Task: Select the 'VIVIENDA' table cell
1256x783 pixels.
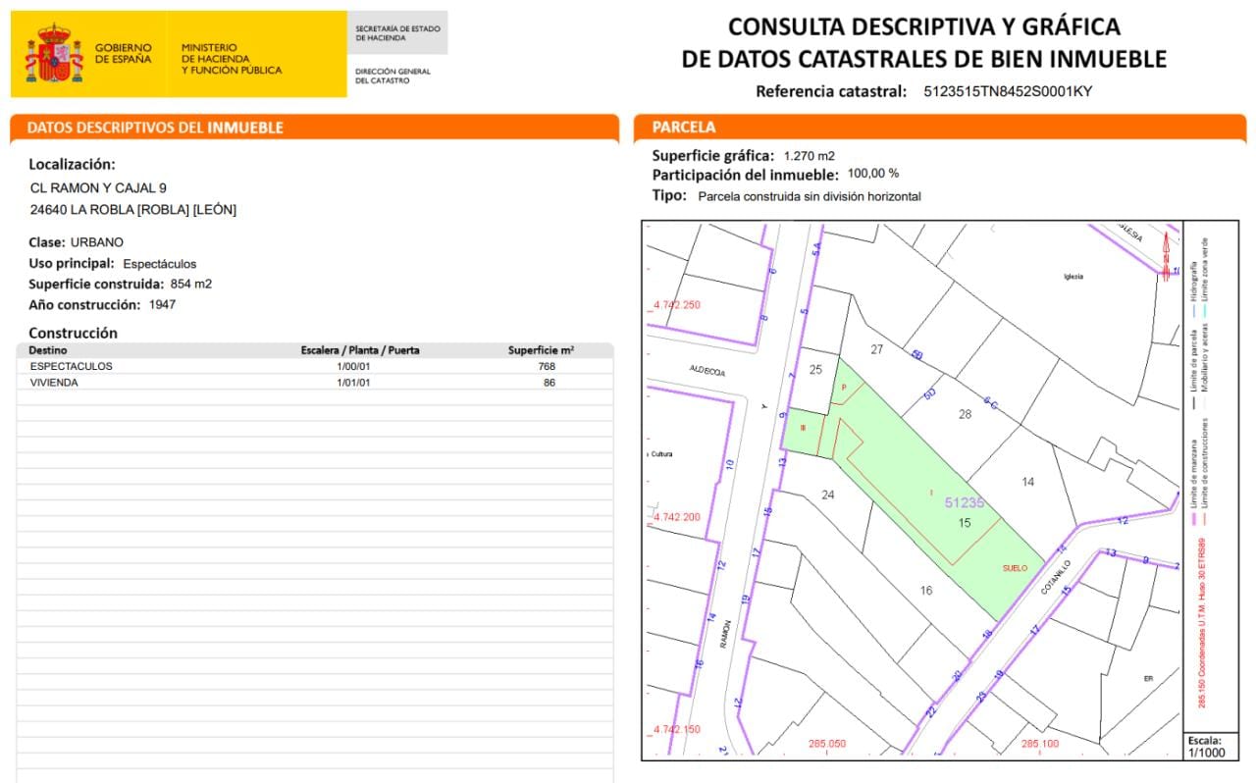Action: [54, 383]
